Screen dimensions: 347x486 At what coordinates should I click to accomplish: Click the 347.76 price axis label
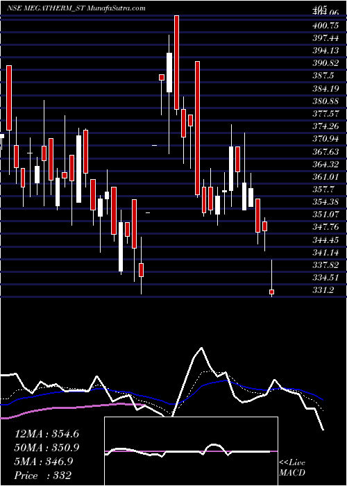coord(325,227)
